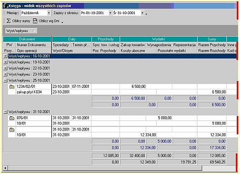Open the end date Śr 31-10-2001 dropdown
The height and width of the screenshot is (174, 240).
[142, 13]
